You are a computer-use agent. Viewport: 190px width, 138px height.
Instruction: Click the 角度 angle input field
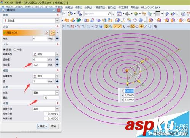point(40,39)
